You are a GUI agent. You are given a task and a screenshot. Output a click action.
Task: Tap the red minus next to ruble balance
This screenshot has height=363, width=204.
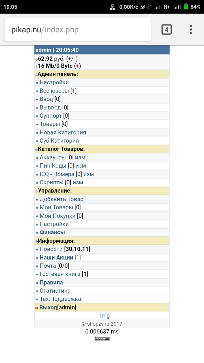click(x=75, y=59)
